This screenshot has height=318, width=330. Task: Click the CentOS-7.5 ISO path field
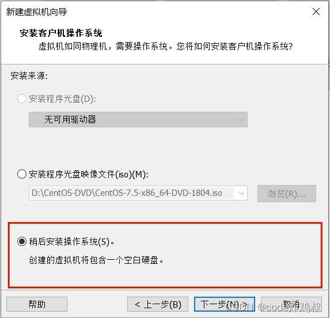(x=138, y=193)
